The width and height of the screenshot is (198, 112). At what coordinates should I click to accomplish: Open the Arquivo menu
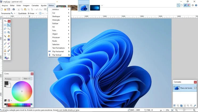click(5, 5)
